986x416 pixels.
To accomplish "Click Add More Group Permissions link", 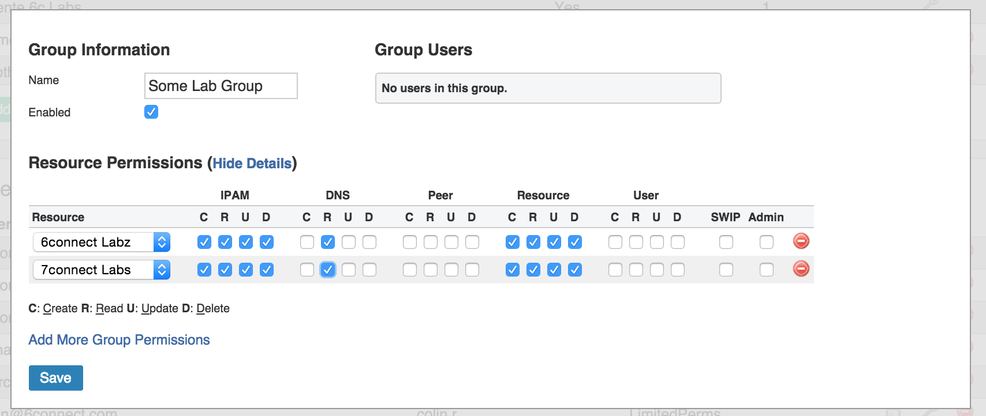I will [119, 340].
